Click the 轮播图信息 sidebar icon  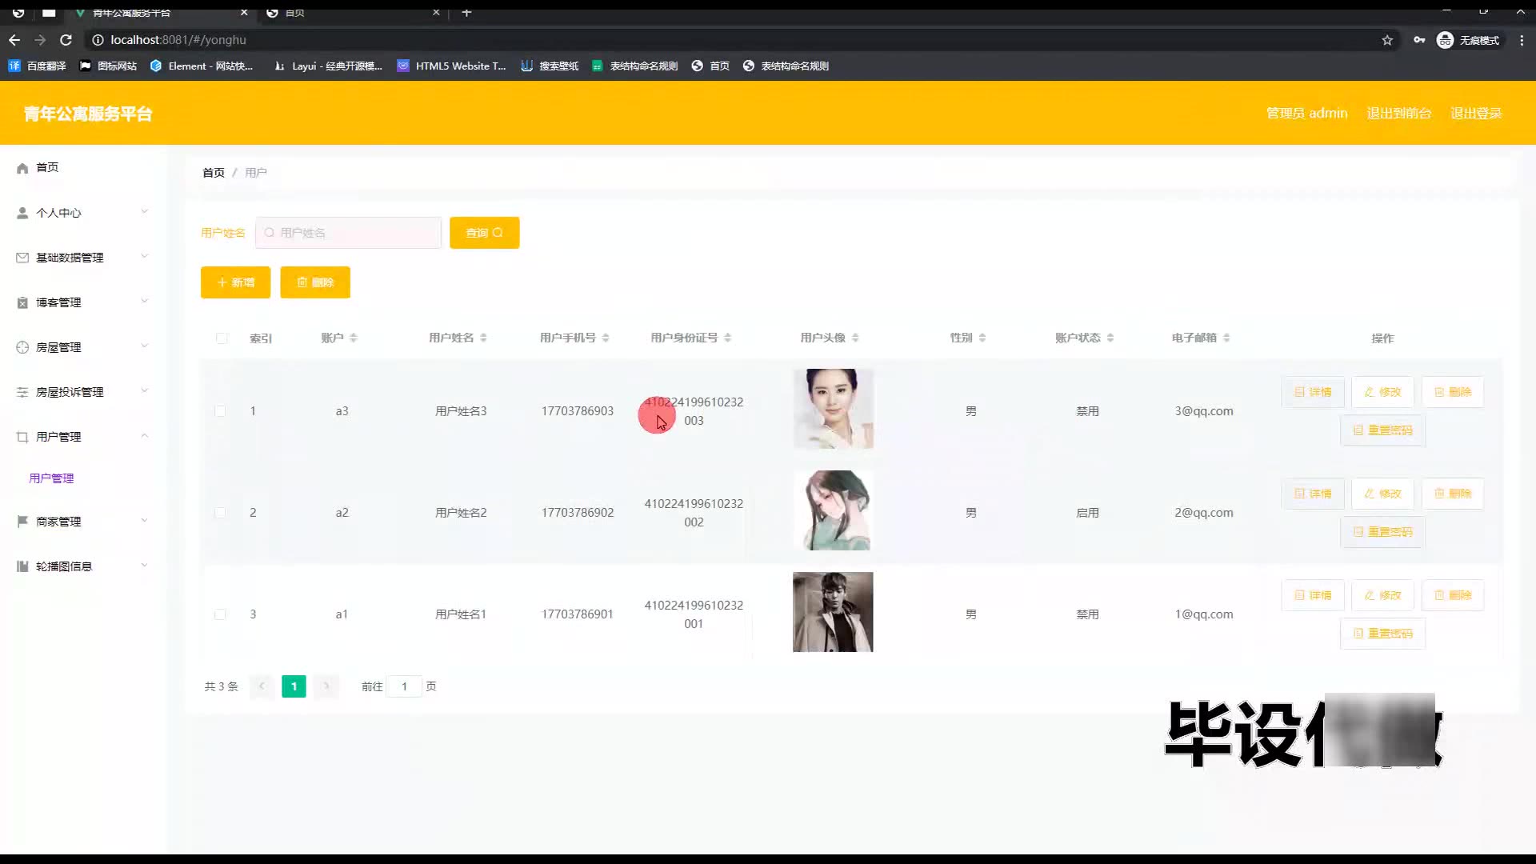coord(22,566)
